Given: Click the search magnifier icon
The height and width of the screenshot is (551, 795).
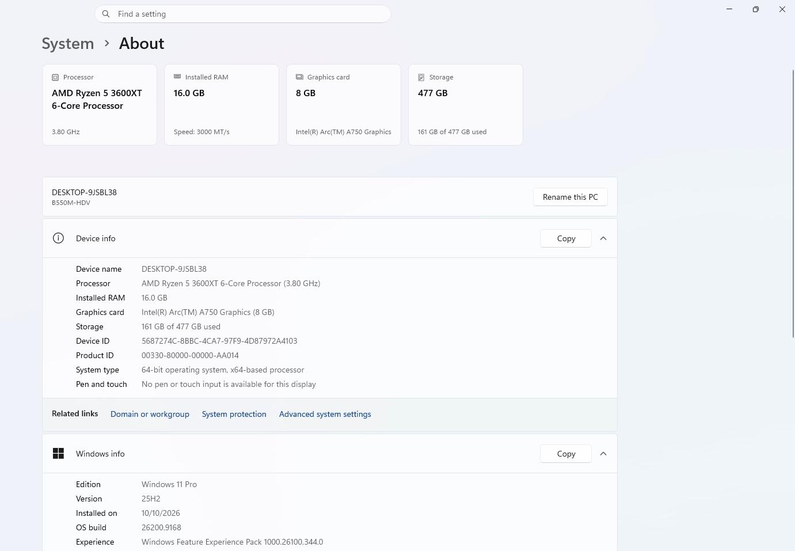Looking at the screenshot, I should tap(106, 14).
